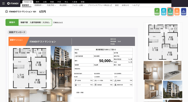Viewport: 188px width, 102px height.
Task: Click the ペット paw icon in the flyer
Action: pos(76,85)
